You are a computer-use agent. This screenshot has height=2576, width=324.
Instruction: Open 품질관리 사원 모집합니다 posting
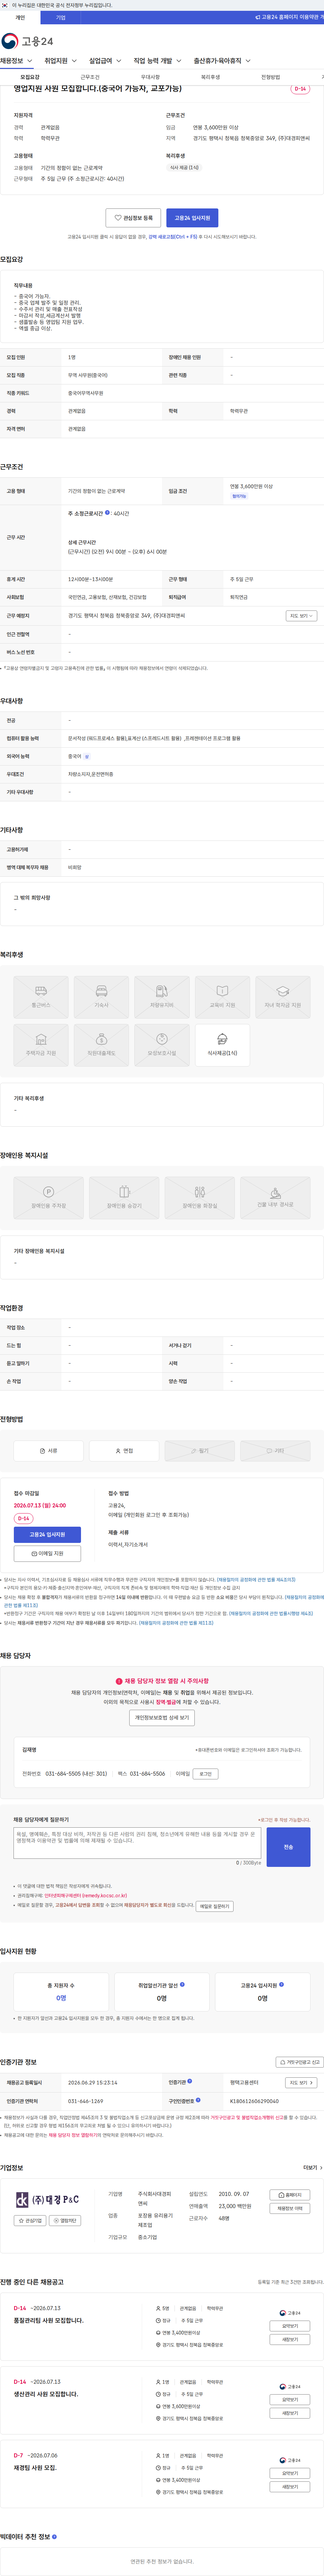point(49,2320)
